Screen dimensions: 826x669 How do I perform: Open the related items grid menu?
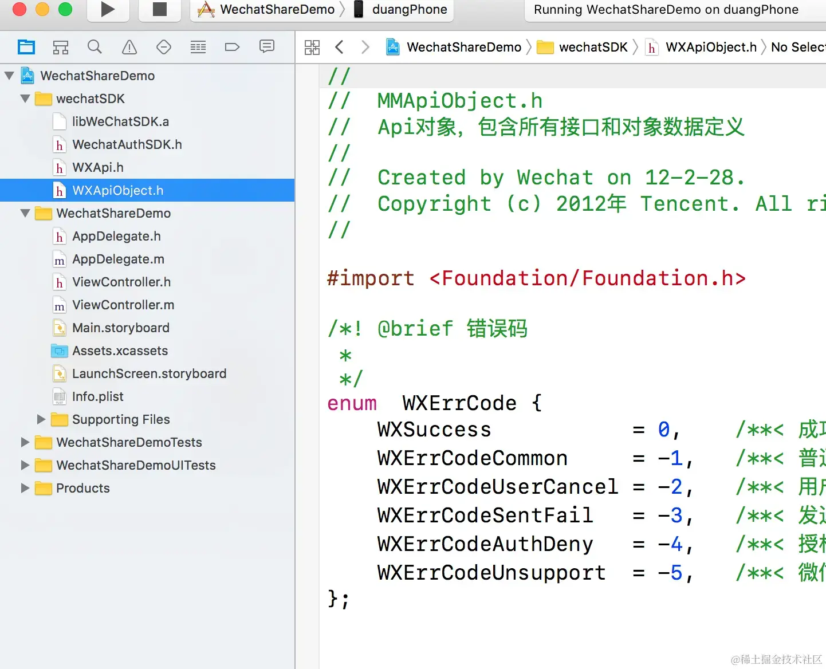312,47
